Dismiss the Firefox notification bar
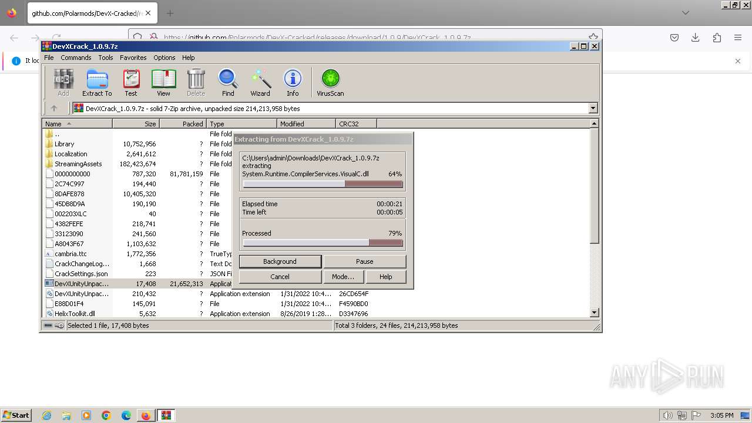 point(738,61)
